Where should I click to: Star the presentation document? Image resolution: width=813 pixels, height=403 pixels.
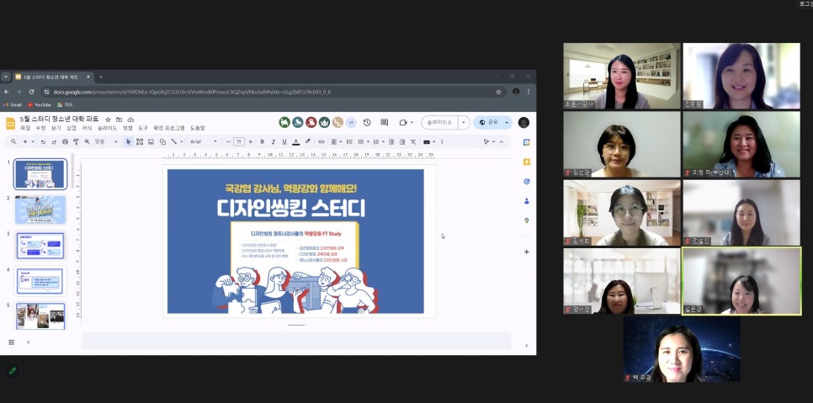pyautogui.click(x=108, y=119)
